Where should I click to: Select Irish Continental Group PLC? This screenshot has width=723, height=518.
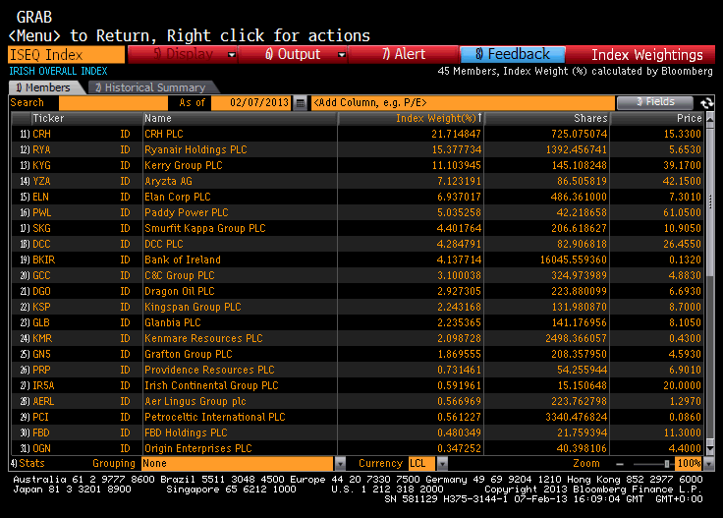coord(211,385)
